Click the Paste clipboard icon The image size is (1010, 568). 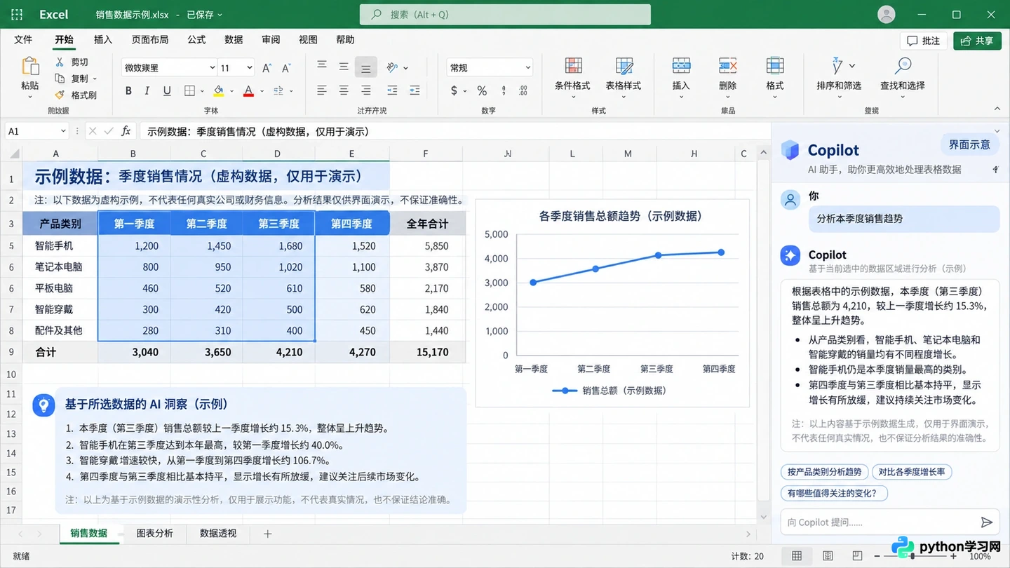[30, 66]
